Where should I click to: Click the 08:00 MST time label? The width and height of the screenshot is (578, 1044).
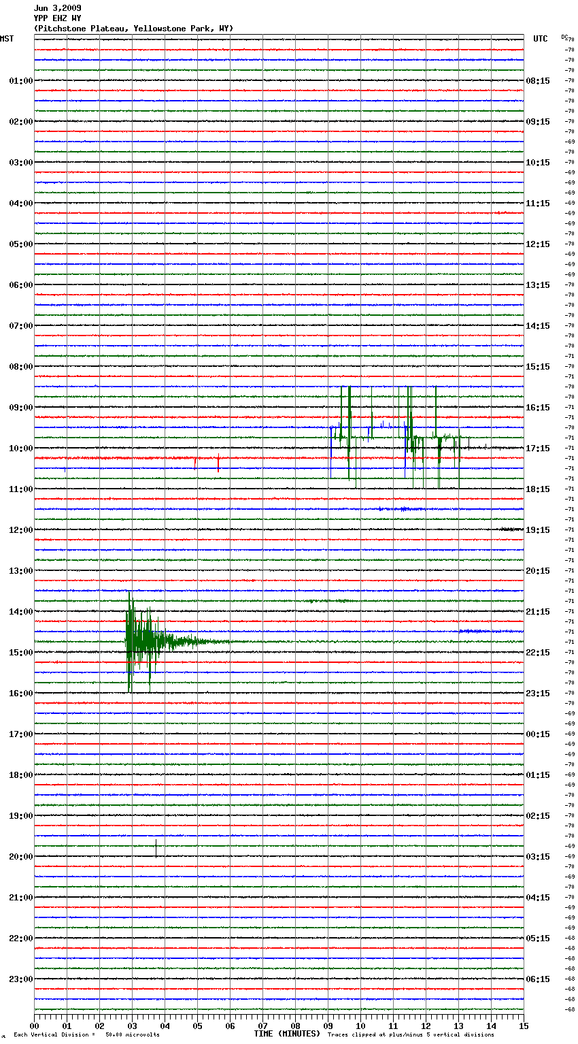(x=20, y=367)
